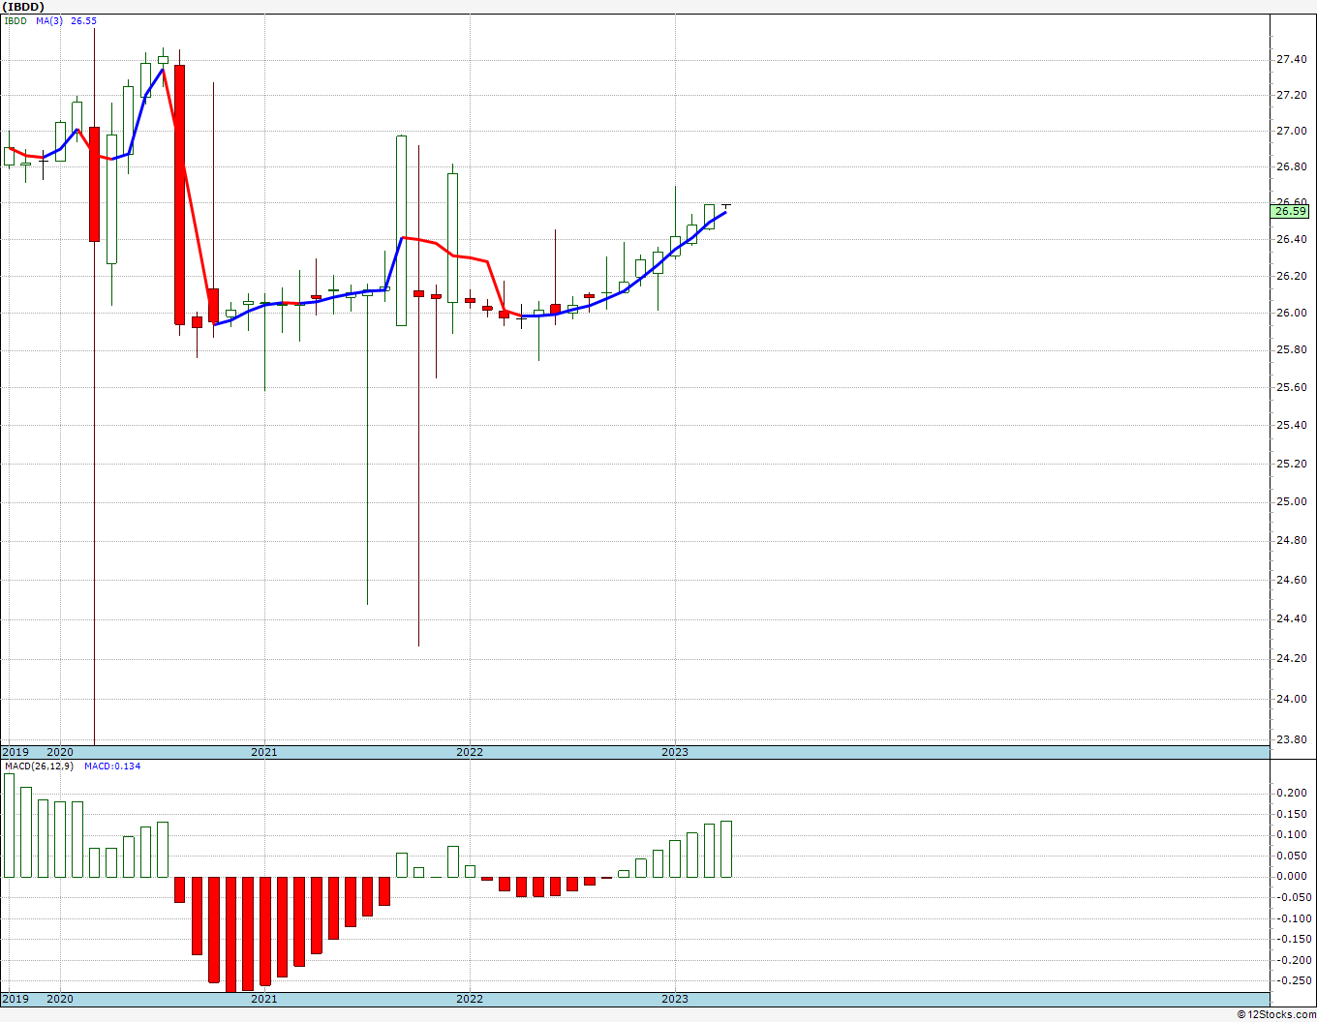Image resolution: width=1317 pixels, height=1022 pixels.
Task: Select the 24.80 price axis label
Action: pos(1291,540)
